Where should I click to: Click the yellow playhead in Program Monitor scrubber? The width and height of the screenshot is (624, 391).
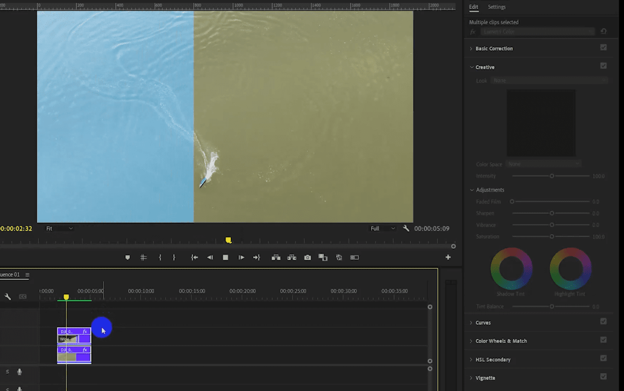pos(228,240)
